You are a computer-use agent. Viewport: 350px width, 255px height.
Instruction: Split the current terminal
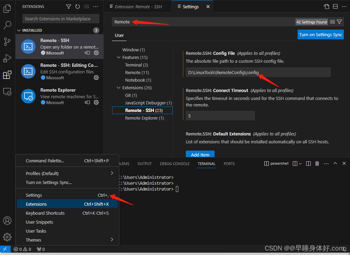point(308,163)
